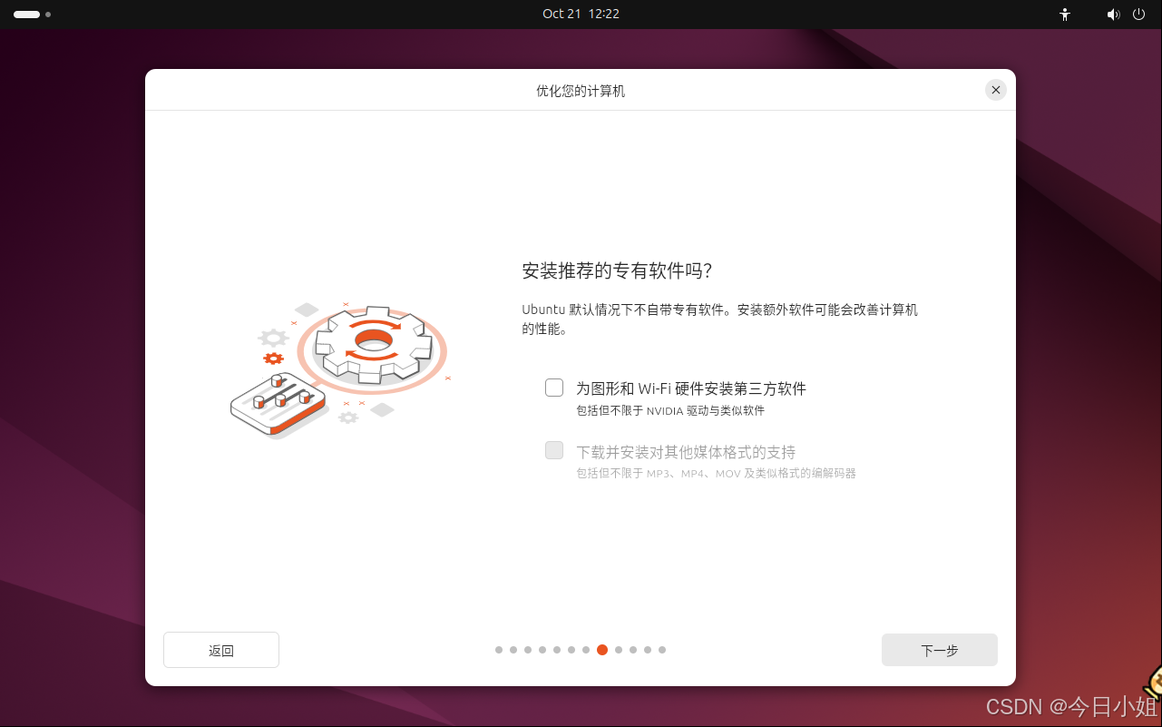Enable 为图形和 Wi-Fi 硬件安装第三方软件
The height and width of the screenshot is (727, 1162).
click(553, 387)
